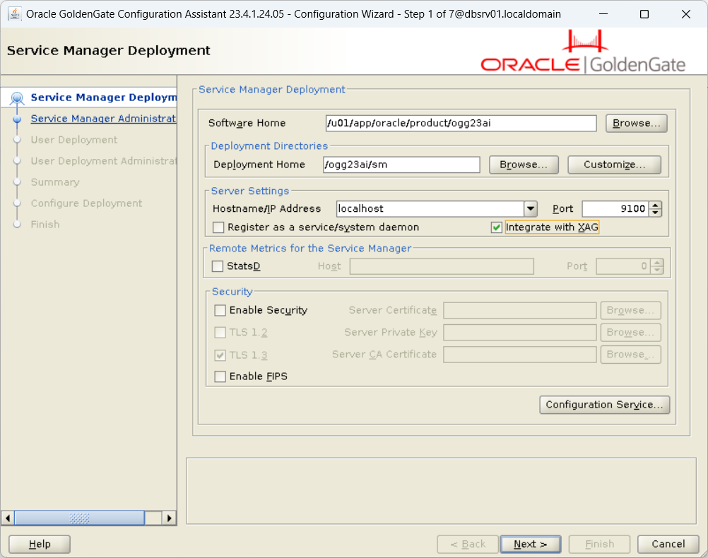Select the User Deployment step

pyautogui.click(x=74, y=140)
